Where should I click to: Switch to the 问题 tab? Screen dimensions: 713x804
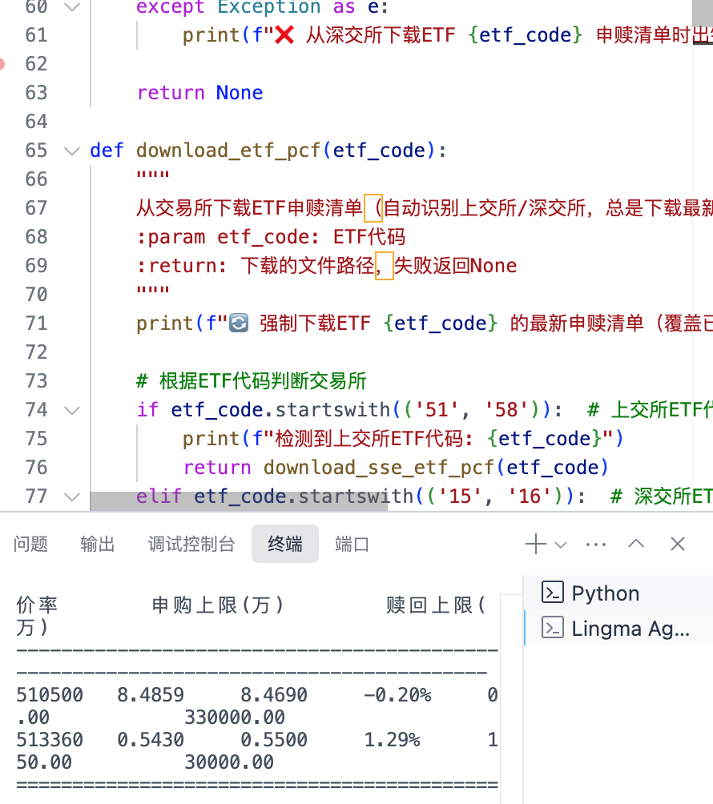pos(31,545)
